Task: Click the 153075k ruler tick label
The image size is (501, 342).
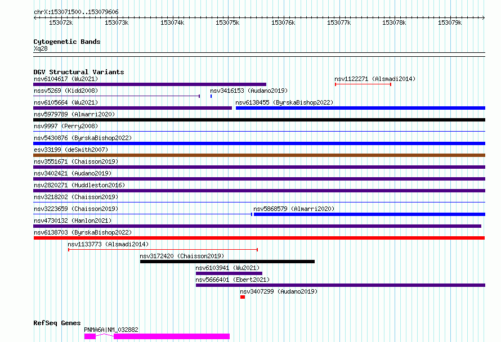Action: pos(227,22)
